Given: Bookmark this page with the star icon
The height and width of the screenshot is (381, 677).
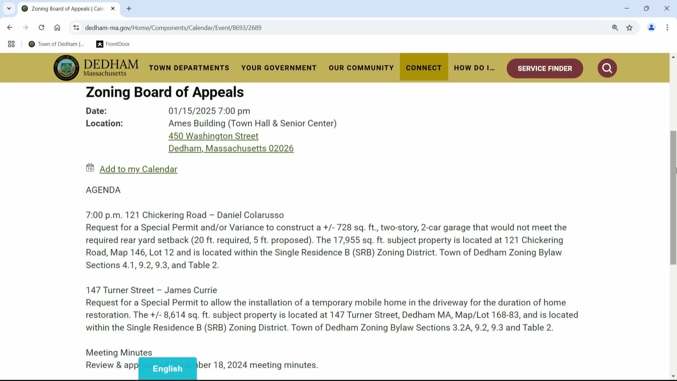Looking at the screenshot, I should 629,28.
